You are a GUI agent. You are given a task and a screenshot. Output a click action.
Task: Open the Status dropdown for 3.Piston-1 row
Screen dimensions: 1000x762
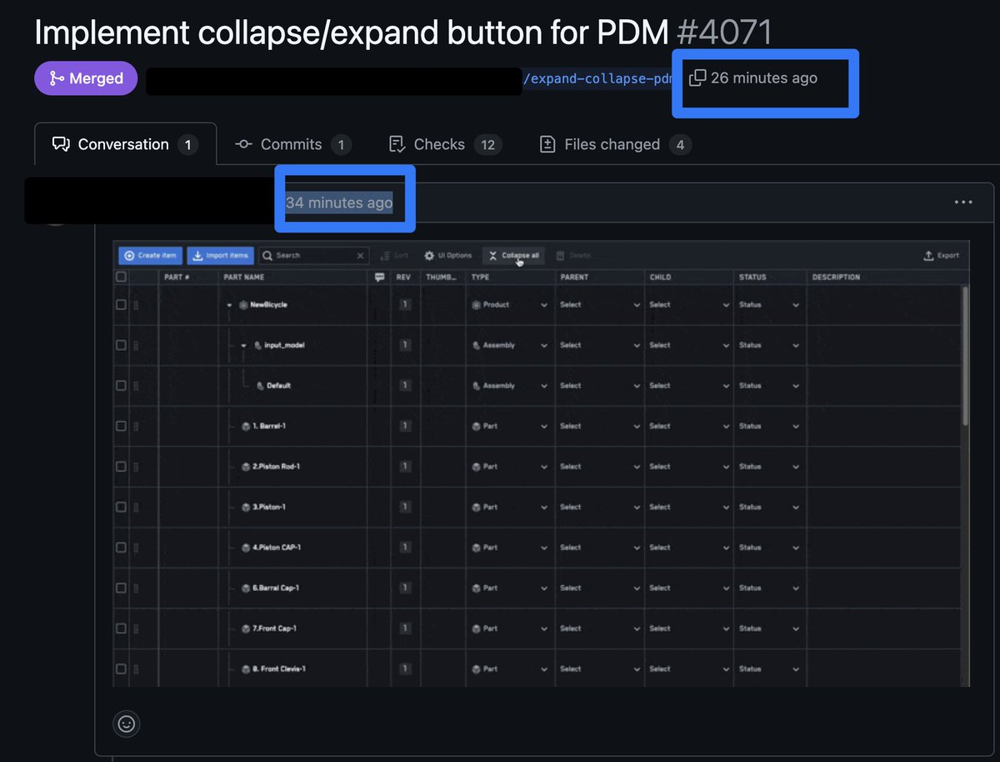click(769, 507)
